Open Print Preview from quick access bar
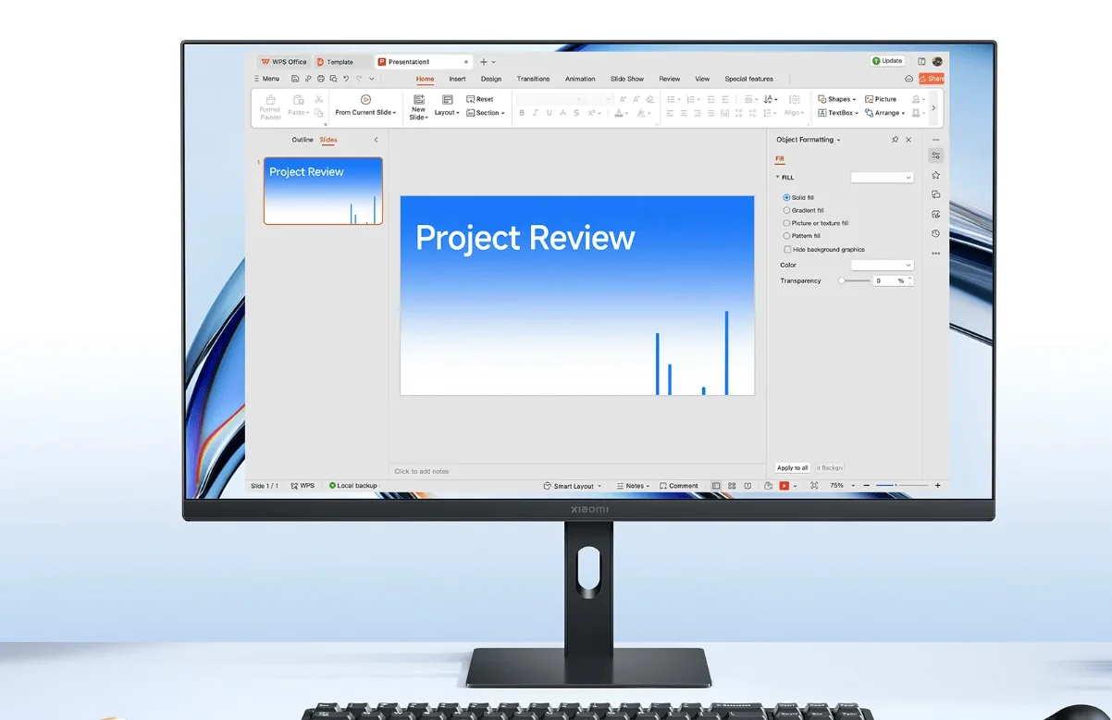 click(333, 79)
